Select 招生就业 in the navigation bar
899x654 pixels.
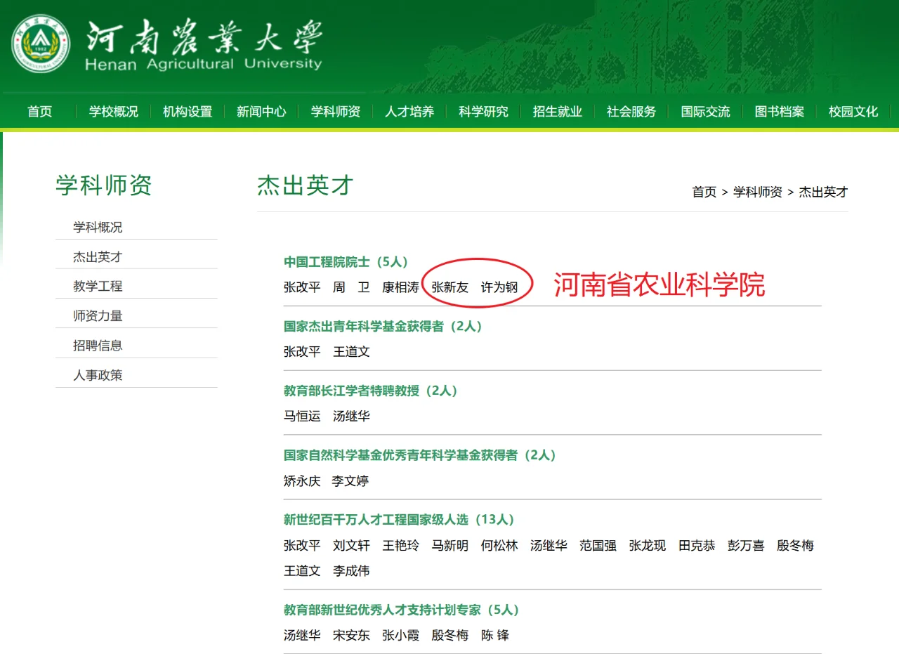[558, 112]
